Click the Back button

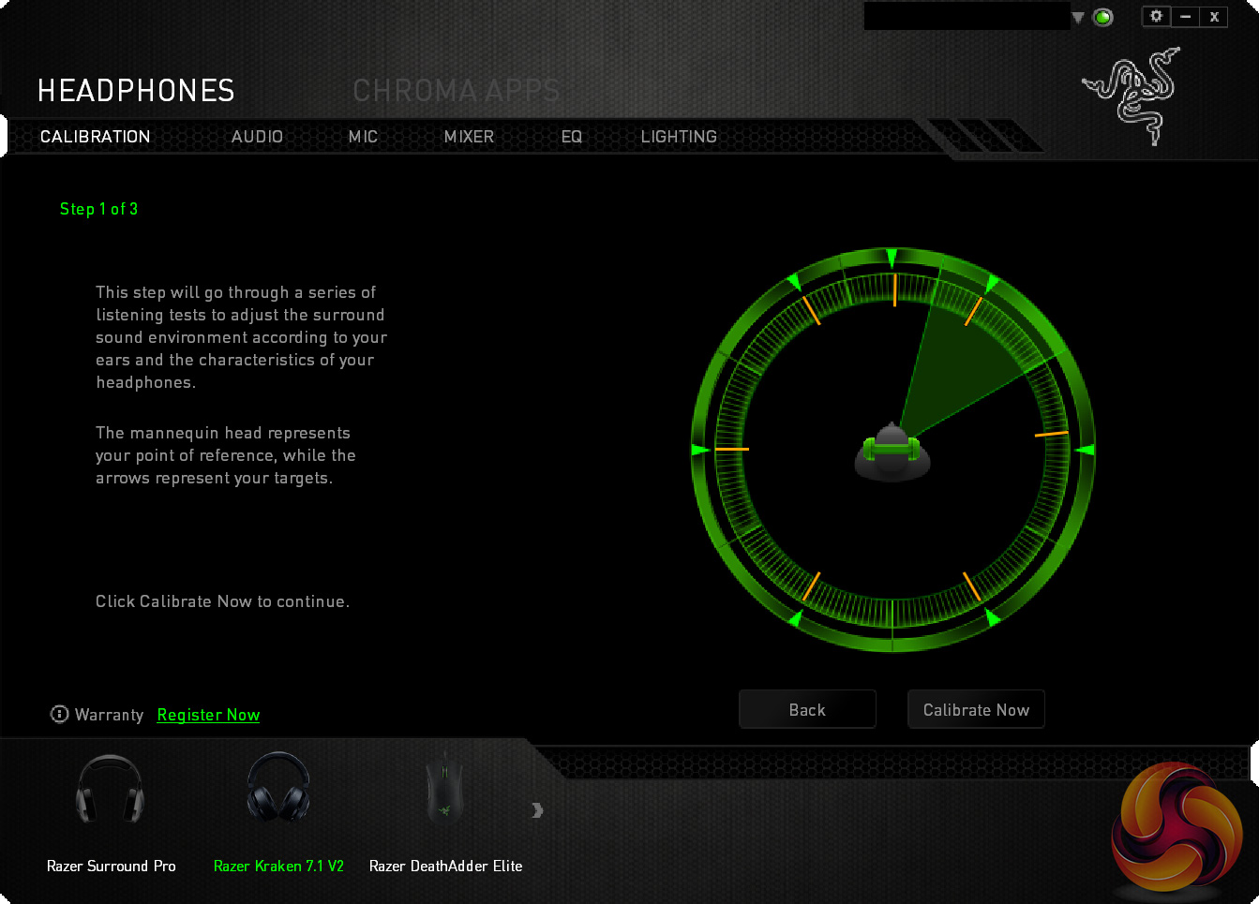point(807,709)
